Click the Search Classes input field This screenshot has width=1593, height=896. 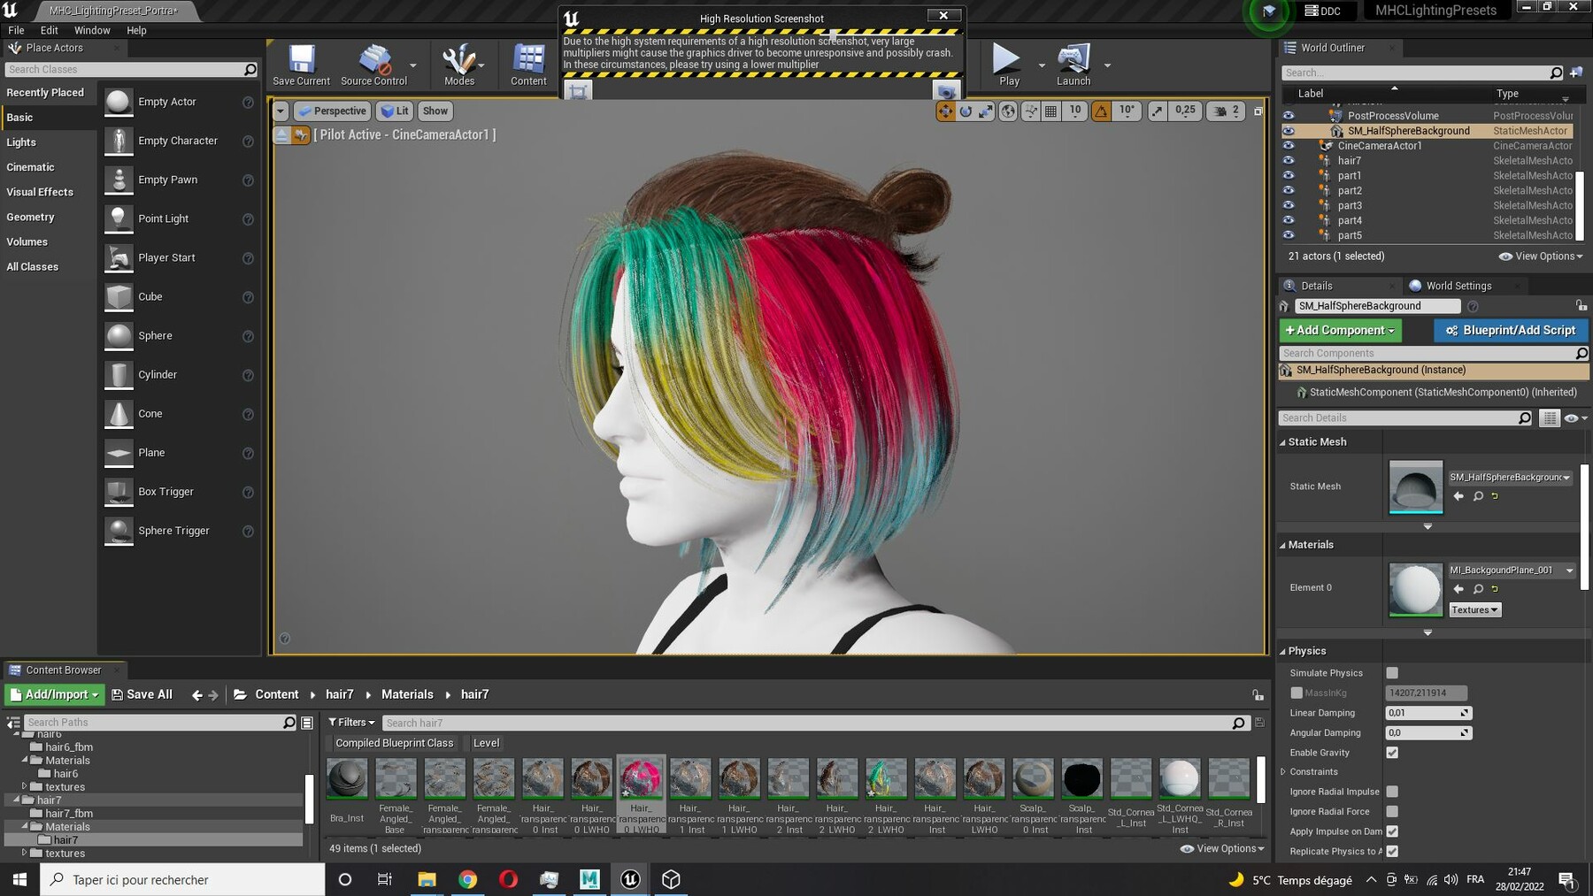(131, 69)
